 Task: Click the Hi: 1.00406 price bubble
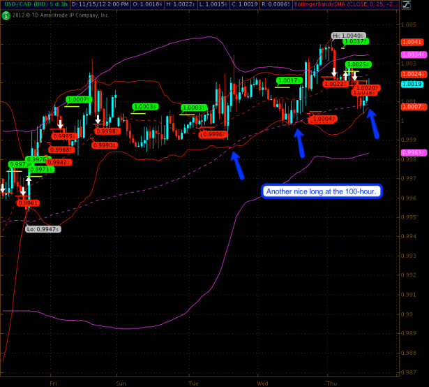pos(348,36)
